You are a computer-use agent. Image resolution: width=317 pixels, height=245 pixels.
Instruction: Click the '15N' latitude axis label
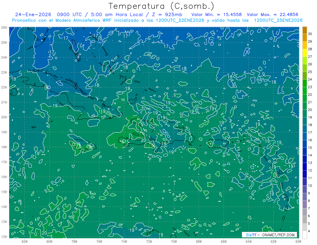pos(4,192)
